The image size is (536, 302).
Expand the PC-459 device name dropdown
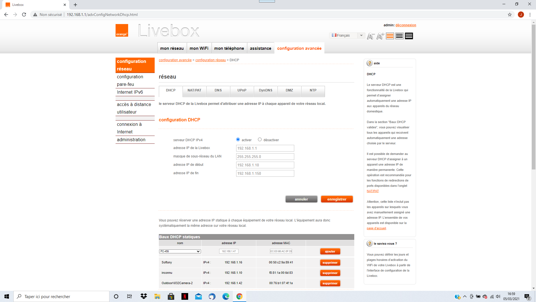click(x=180, y=251)
